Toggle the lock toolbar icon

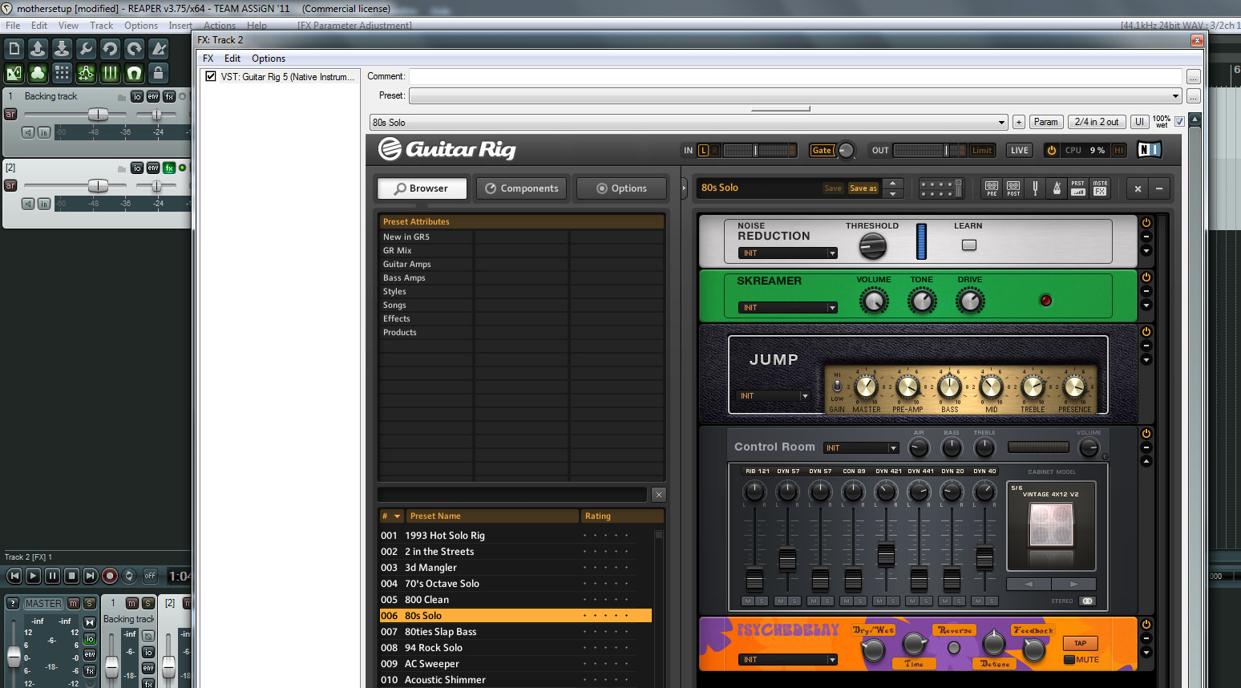(x=159, y=74)
